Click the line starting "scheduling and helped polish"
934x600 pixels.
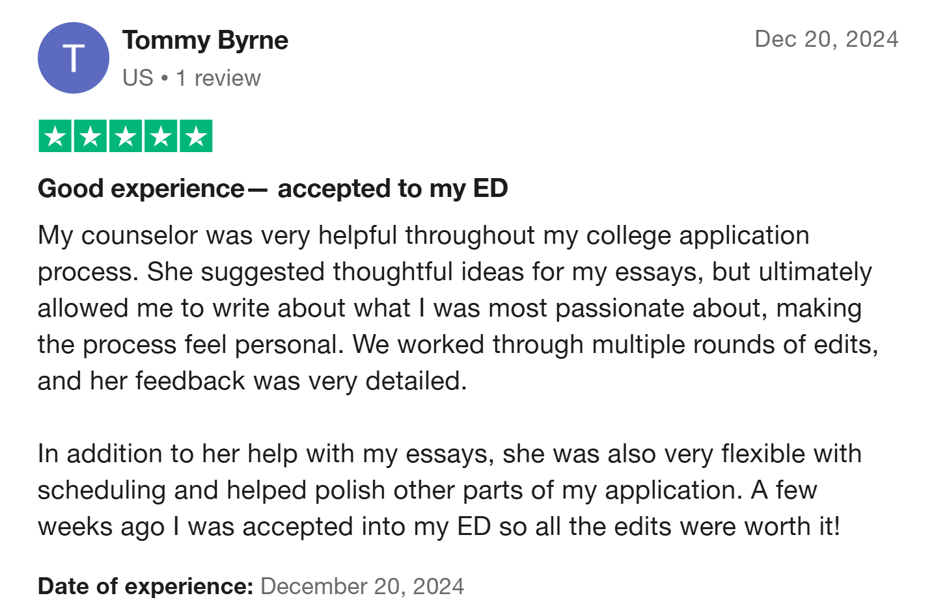[x=428, y=490]
